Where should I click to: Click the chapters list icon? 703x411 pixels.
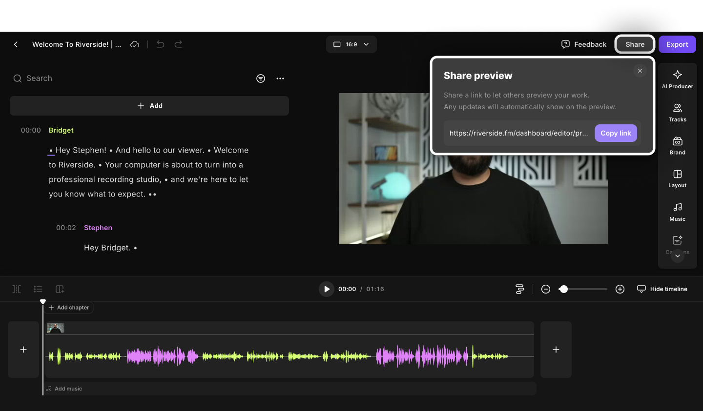[38, 289]
